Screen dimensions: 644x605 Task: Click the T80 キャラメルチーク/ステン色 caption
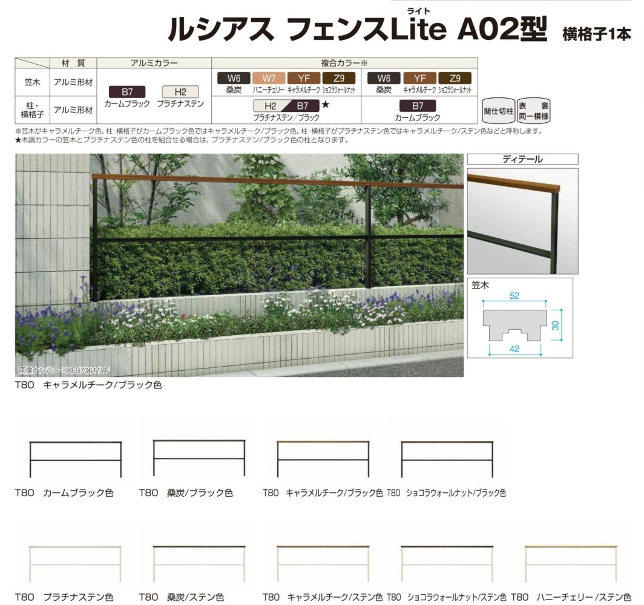pos(323,597)
